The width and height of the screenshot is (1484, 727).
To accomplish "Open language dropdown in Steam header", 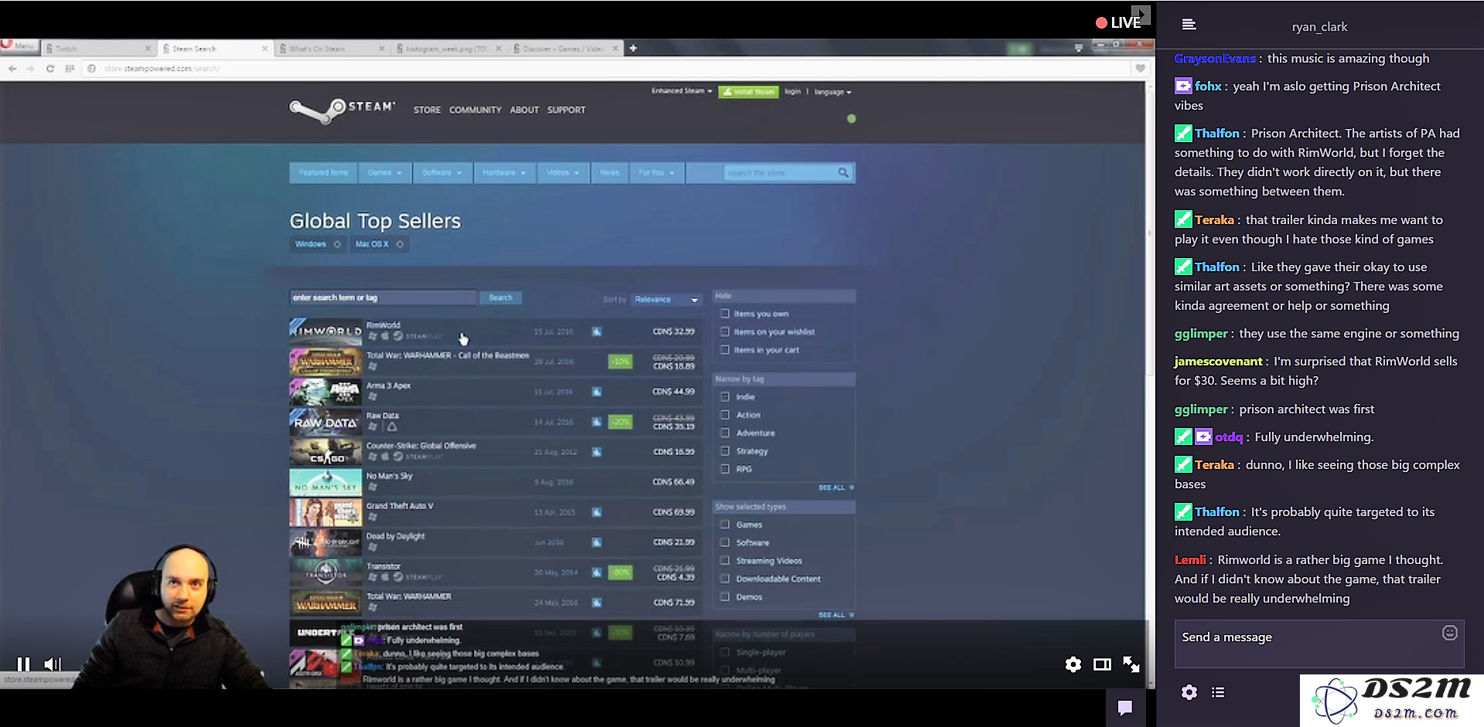I will (x=833, y=92).
